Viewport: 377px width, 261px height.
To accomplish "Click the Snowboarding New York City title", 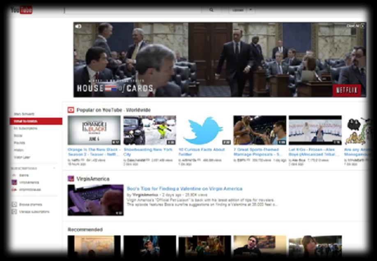I will (148, 152).
